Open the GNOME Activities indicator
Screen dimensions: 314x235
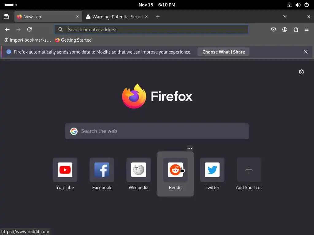[11, 5]
